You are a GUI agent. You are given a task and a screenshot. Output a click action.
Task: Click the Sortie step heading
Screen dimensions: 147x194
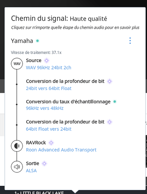33,163
